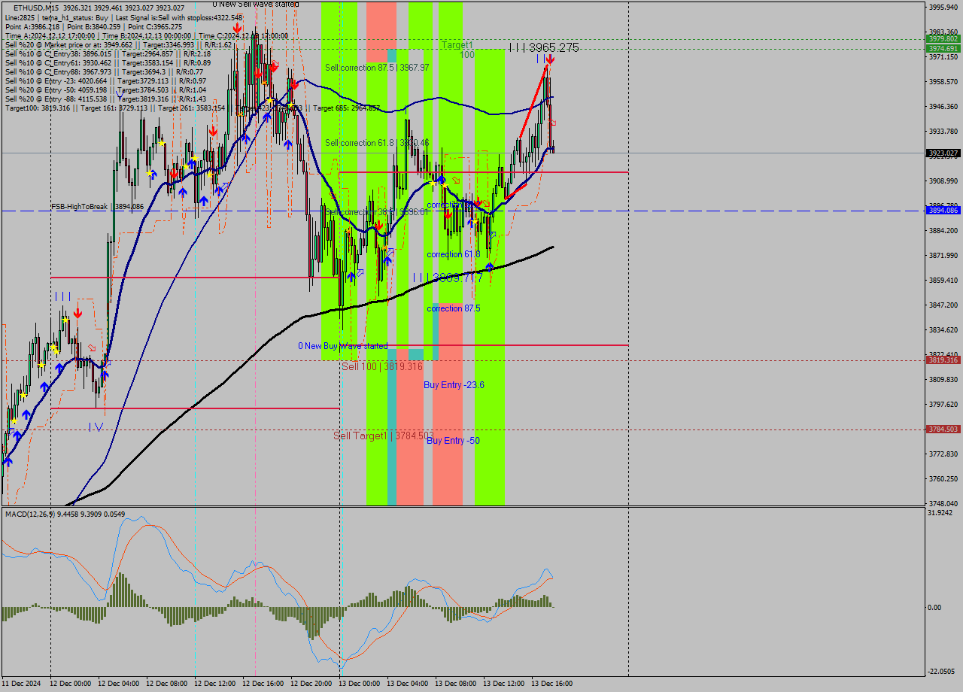963x692 pixels.
Task: Select the blue buy arrow near 13 Dec 00:00
Action: (x=351, y=277)
